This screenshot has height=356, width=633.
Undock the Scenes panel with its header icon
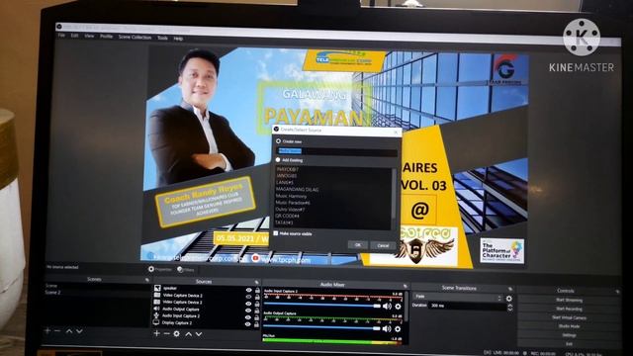147,280
